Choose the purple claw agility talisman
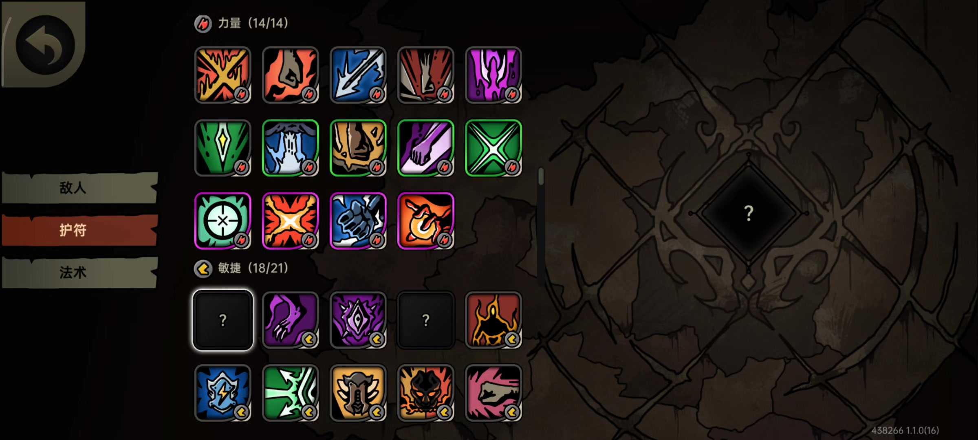978x440 pixels. coord(290,320)
